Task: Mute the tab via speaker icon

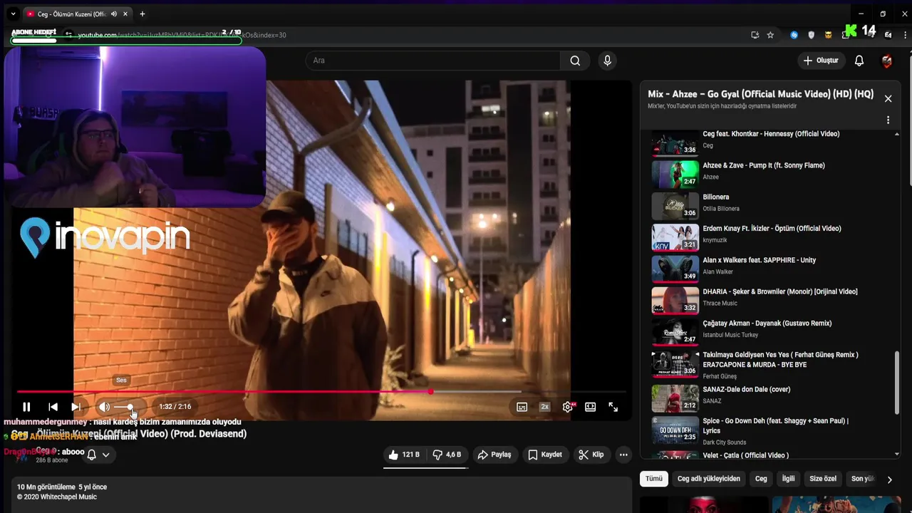Action: [x=114, y=14]
